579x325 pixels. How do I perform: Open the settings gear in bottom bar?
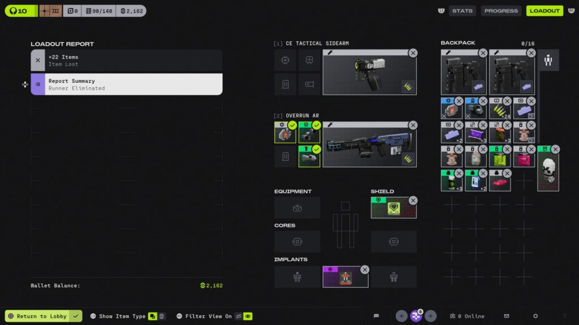click(x=535, y=316)
